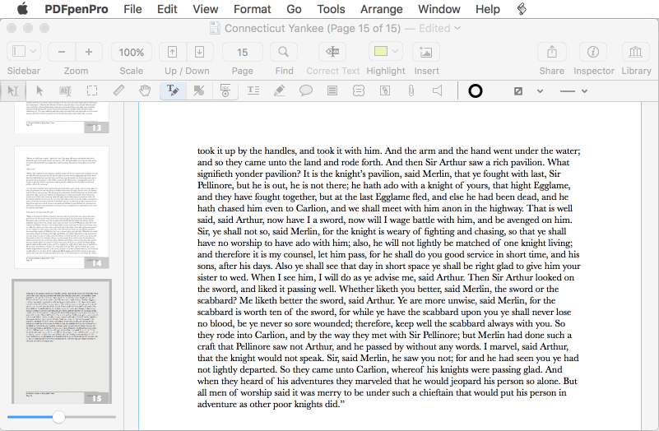Select the Hand scroll tool

(x=145, y=90)
